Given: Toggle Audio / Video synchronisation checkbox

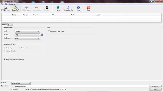Looking at the screenshot, I should point(5,59).
